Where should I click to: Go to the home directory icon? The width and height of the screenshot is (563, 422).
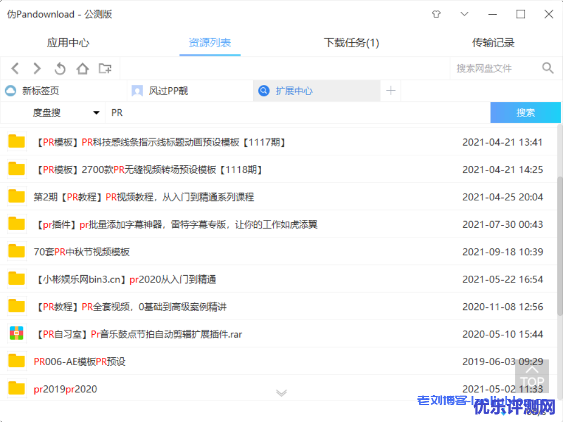pos(83,68)
